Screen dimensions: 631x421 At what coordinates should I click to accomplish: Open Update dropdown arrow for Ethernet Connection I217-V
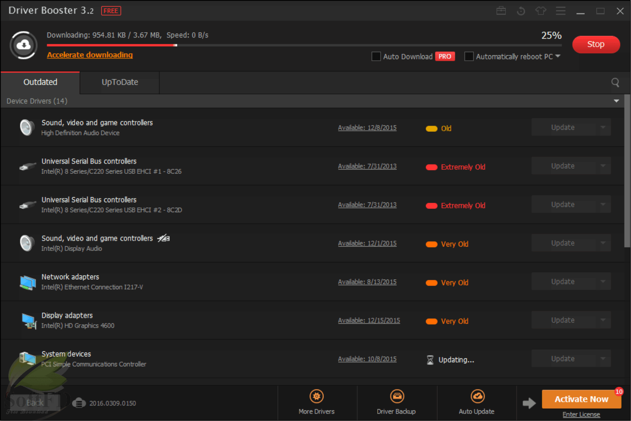[603, 282]
